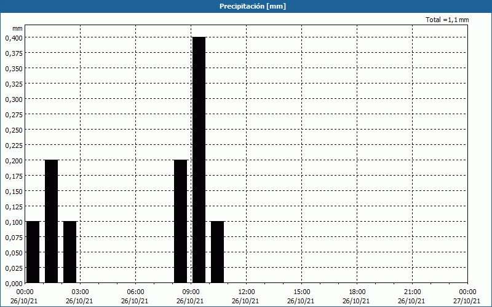Image resolution: width=492 pixels, height=307 pixels.
Task: Click the 0,225 y-axis label
Action: pyautogui.click(x=14, y=146)
